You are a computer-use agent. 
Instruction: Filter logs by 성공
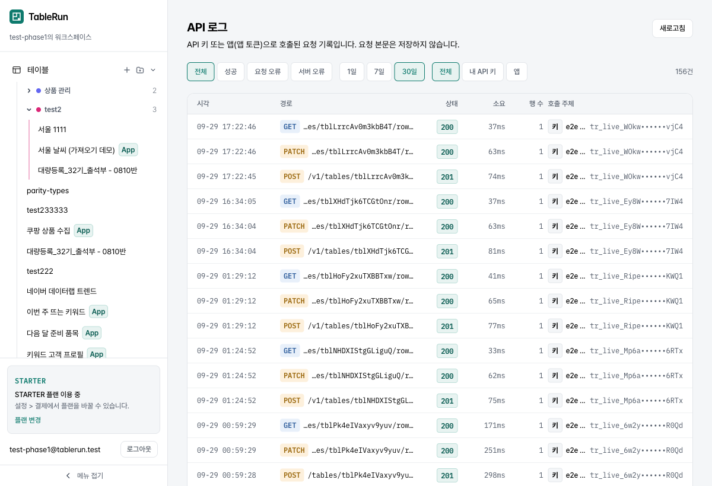231,72
